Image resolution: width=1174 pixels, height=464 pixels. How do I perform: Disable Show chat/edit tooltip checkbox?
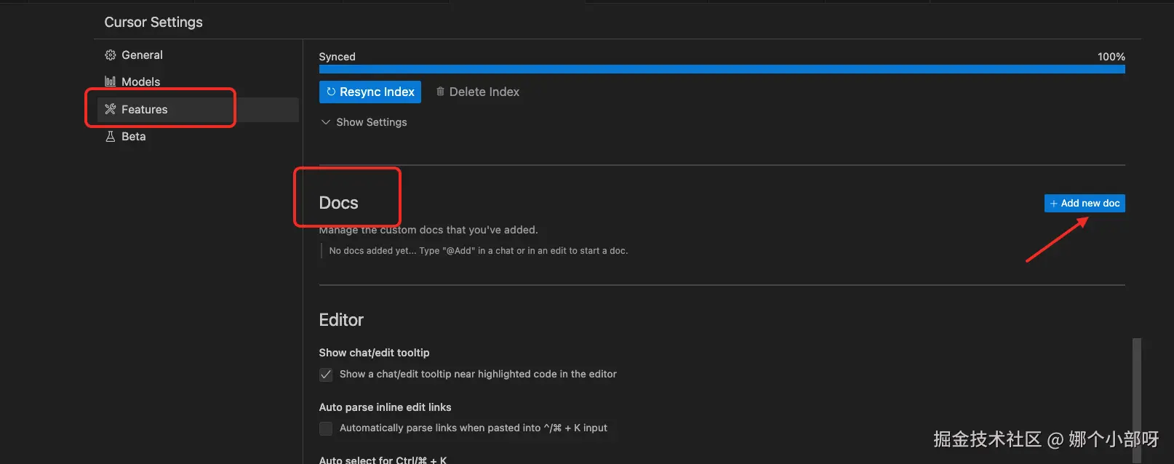tap(326, 375)
